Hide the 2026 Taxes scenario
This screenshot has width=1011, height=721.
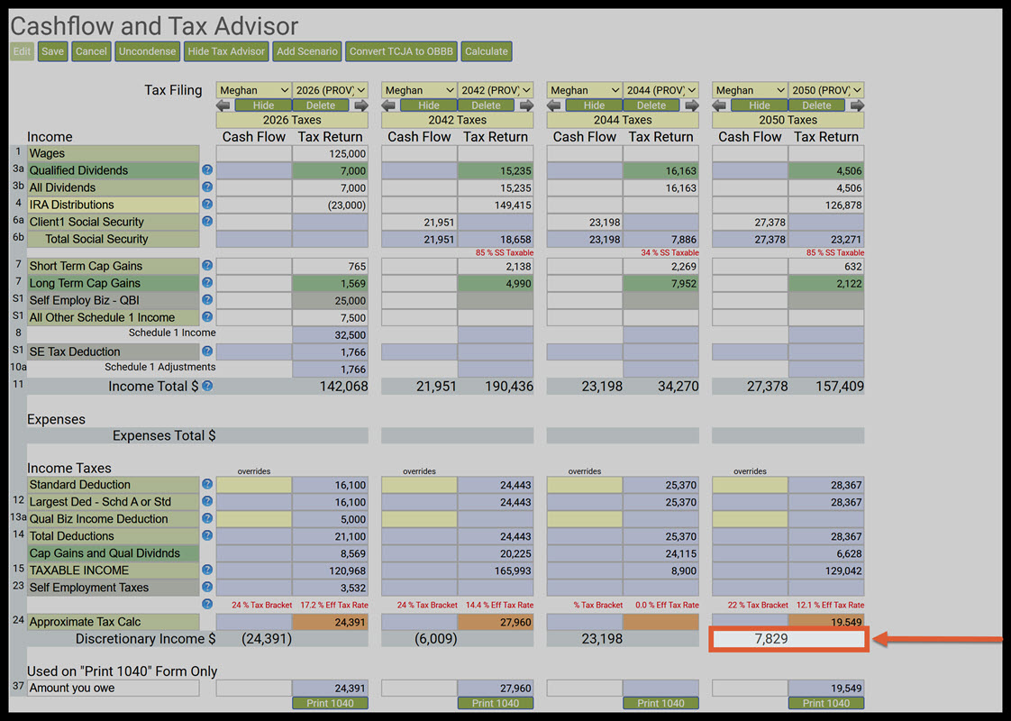(263, 105)
